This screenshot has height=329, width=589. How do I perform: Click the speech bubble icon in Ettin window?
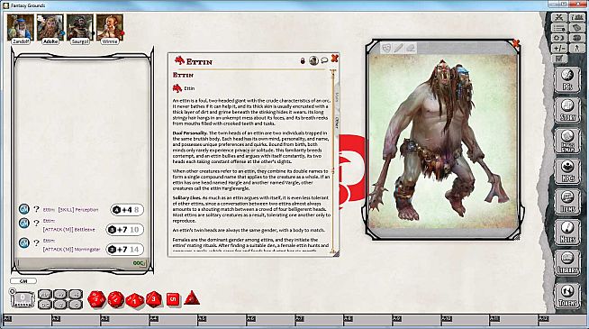(x=324, y=59)
